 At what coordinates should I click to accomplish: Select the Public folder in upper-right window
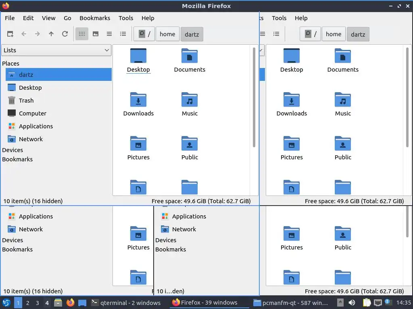(343, 148)
